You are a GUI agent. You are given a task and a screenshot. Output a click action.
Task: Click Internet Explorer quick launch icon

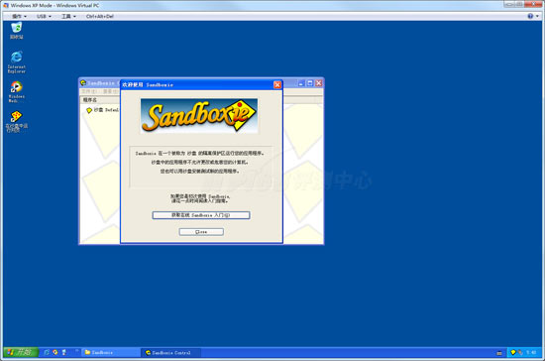47,352
